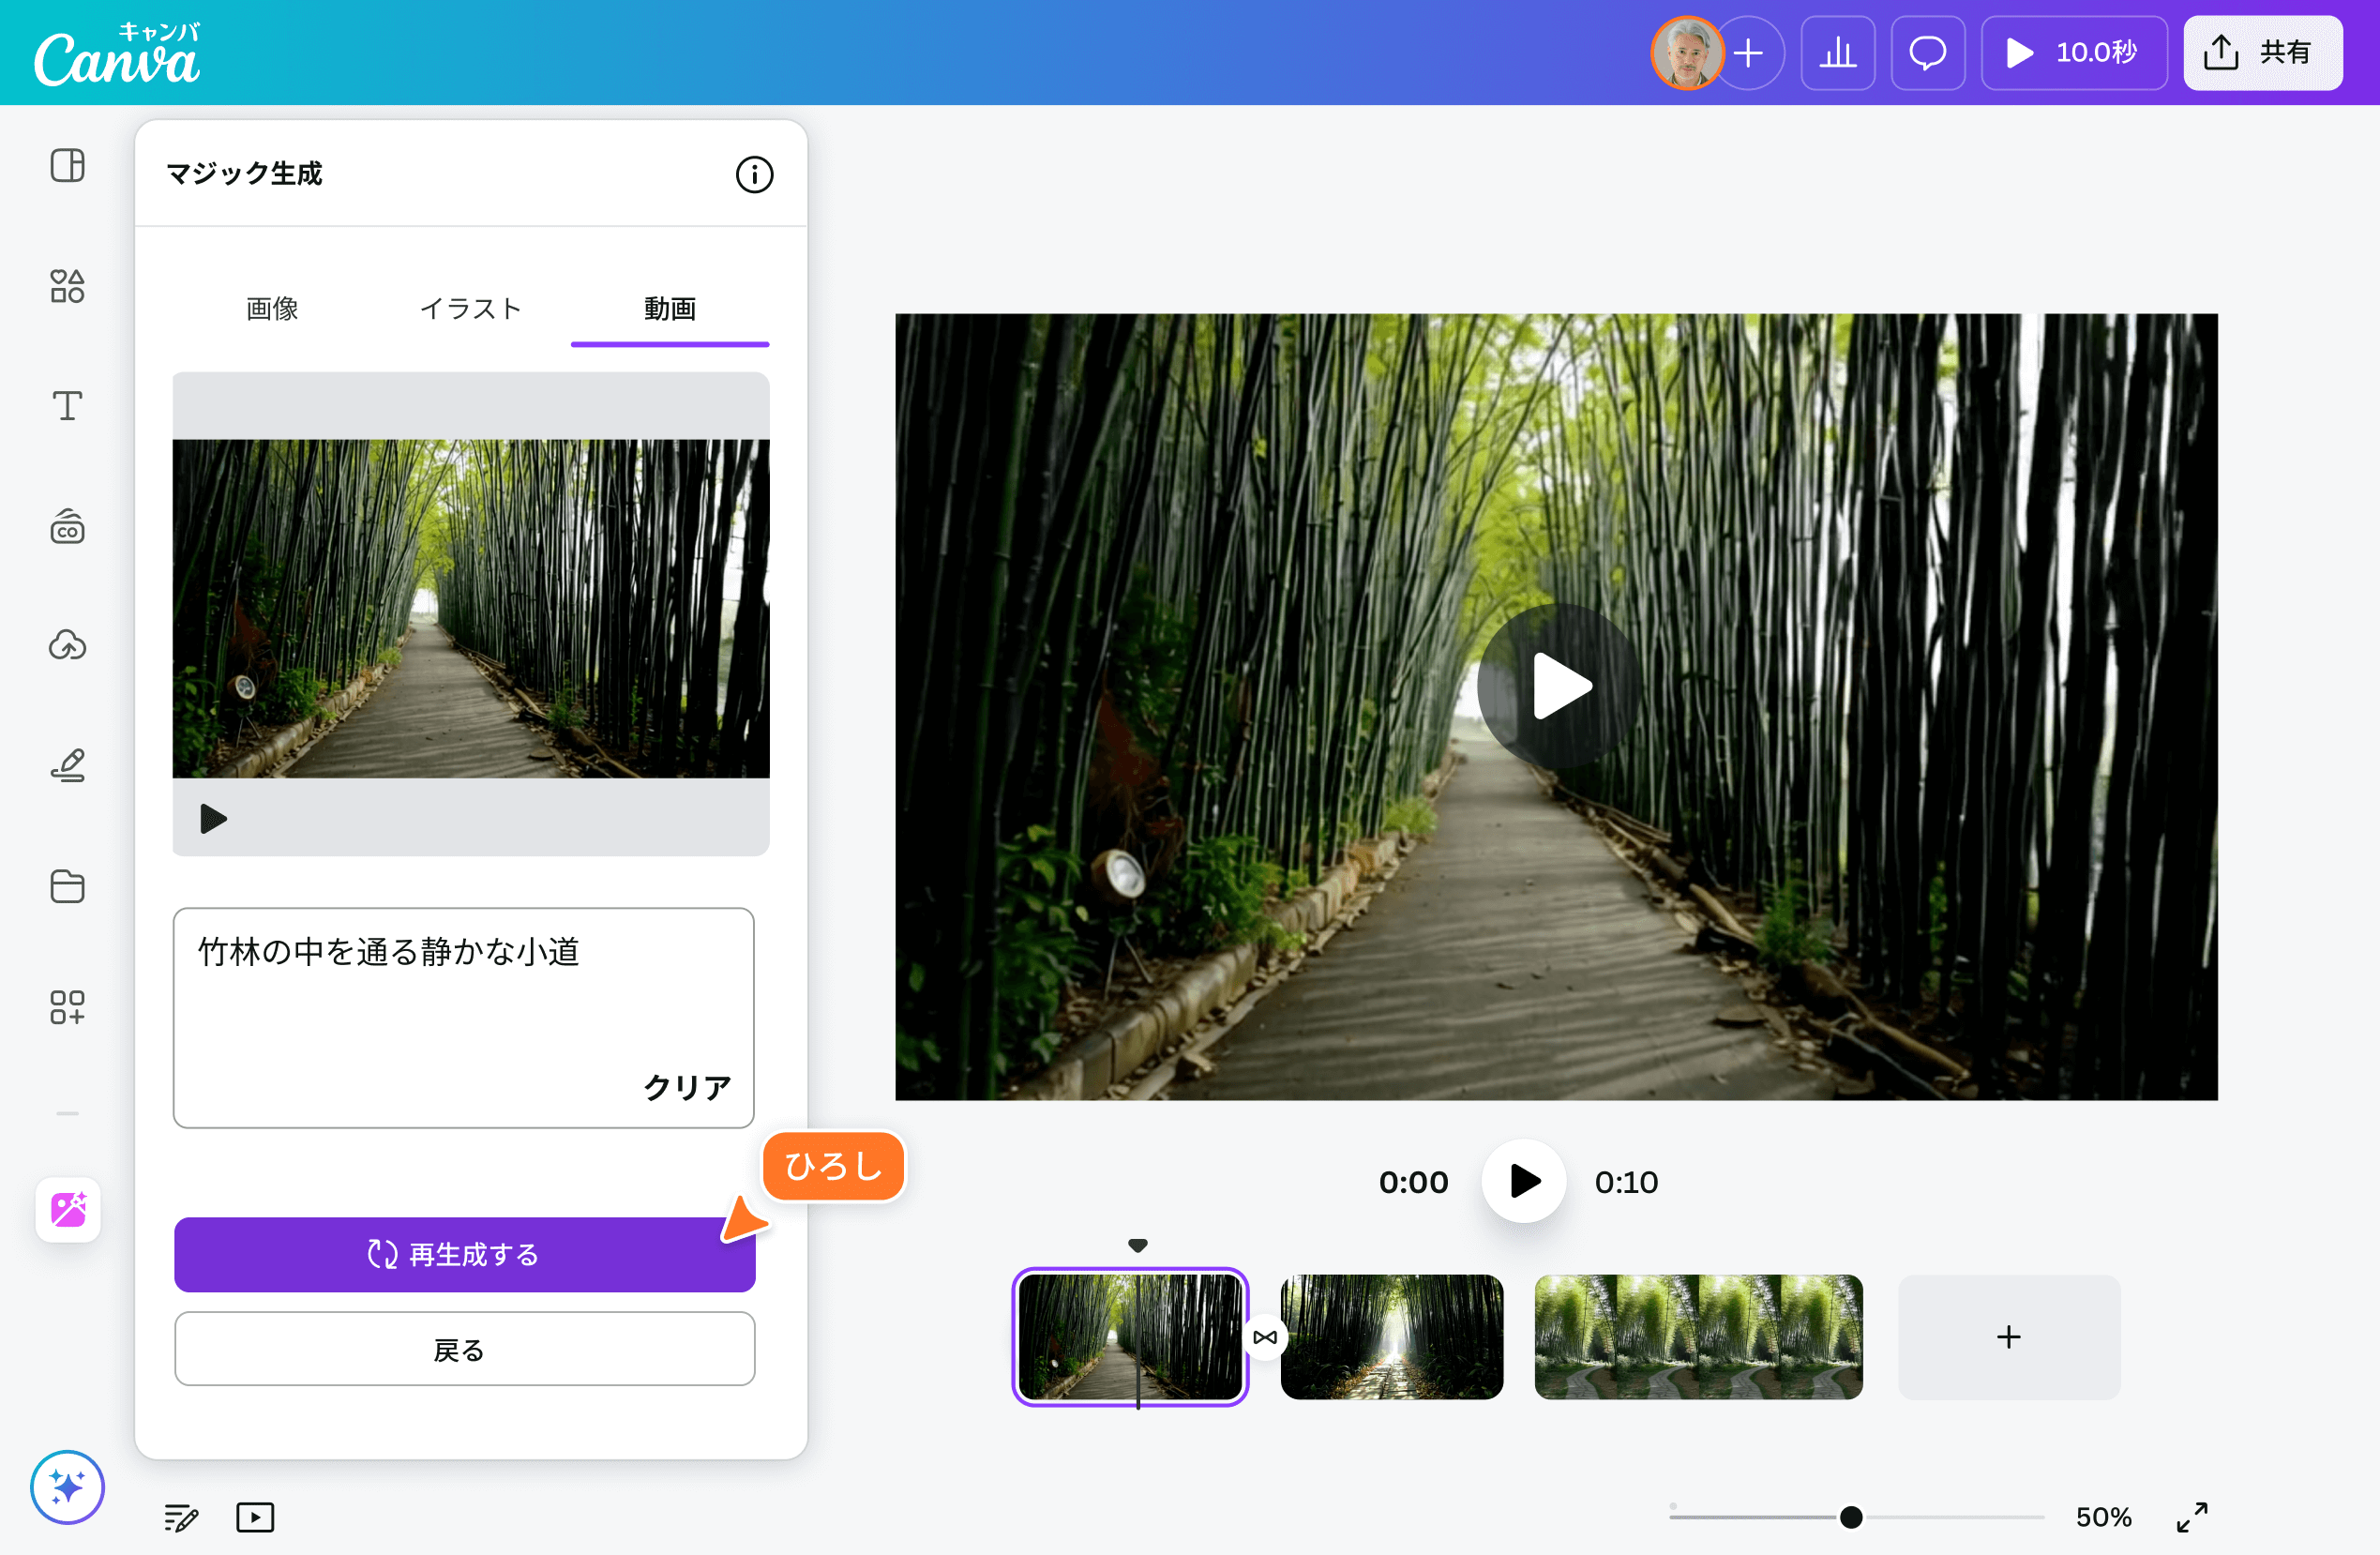This screenshot has width=2380, height=1555.
Task: Click the duration preview icon in bottom bar
Action: tap(255, 1517)
